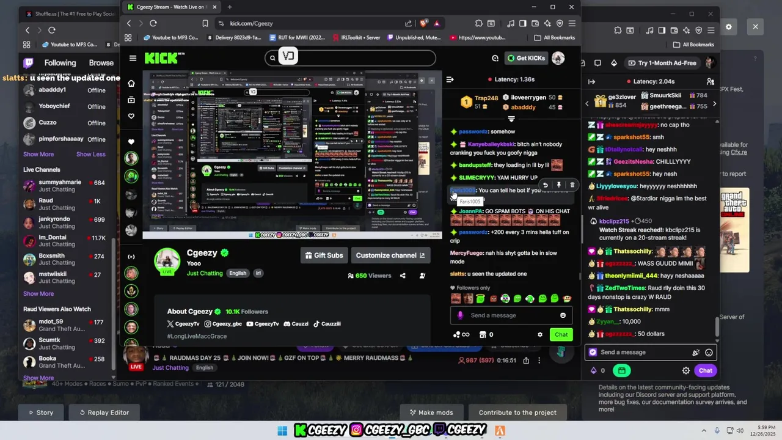Click Show Less in Twitch followed channels
This screenshot has width=782, height=440.
coord(90,154)
